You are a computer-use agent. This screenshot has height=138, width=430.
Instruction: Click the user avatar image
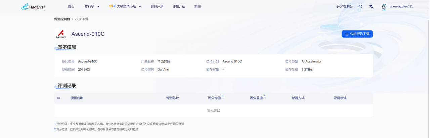[x=384, y=7]
